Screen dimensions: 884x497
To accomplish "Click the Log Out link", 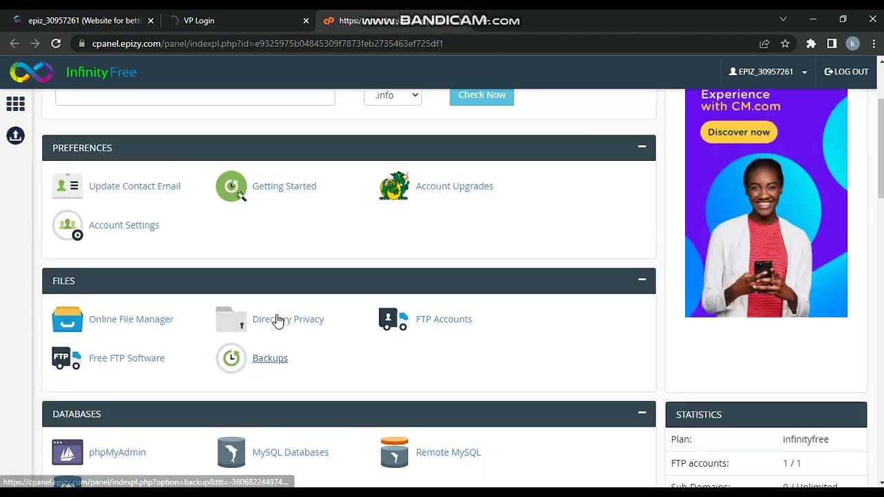I will 846,72.
